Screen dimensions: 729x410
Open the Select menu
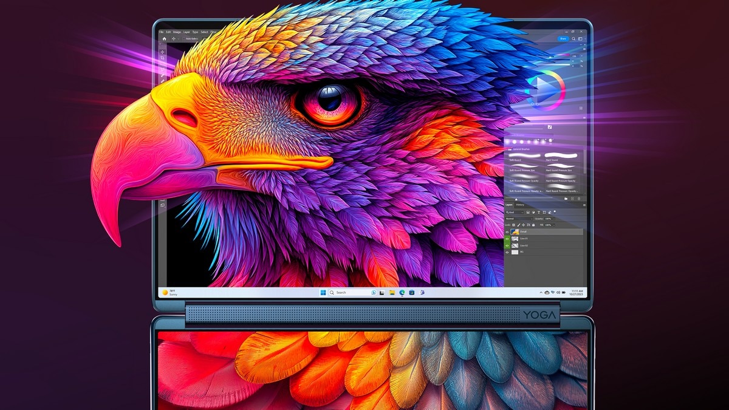click(x=204, y=32)
